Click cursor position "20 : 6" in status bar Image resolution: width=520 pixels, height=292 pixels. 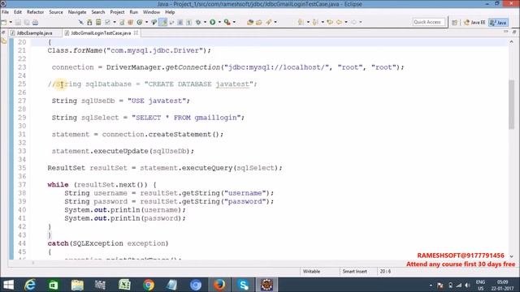point(385,272)
